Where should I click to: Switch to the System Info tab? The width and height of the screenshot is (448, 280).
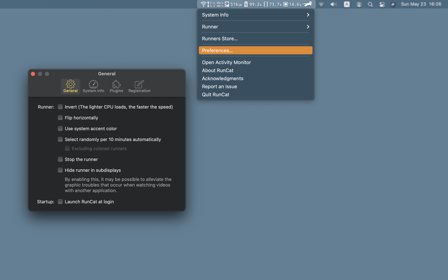click(x=93, y=86)
